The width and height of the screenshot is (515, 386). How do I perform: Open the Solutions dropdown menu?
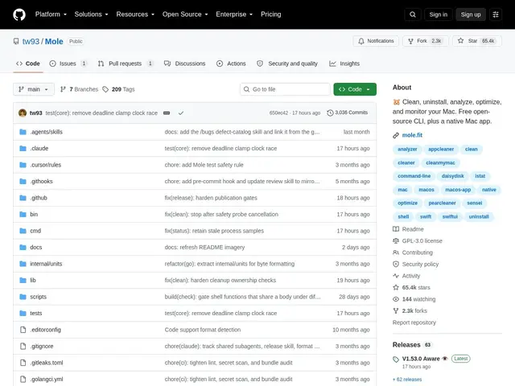(91, 14)
